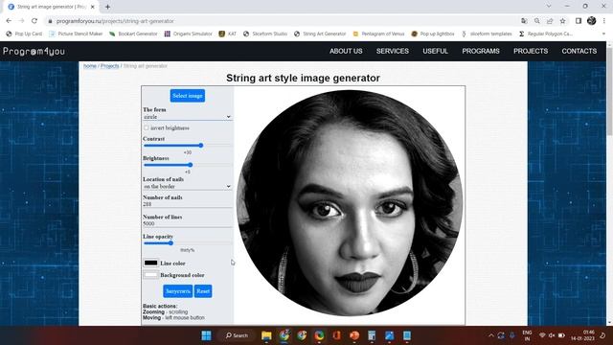Open the tab search chevron in title bar
The image size is (613, 345).
pos(549,7)
